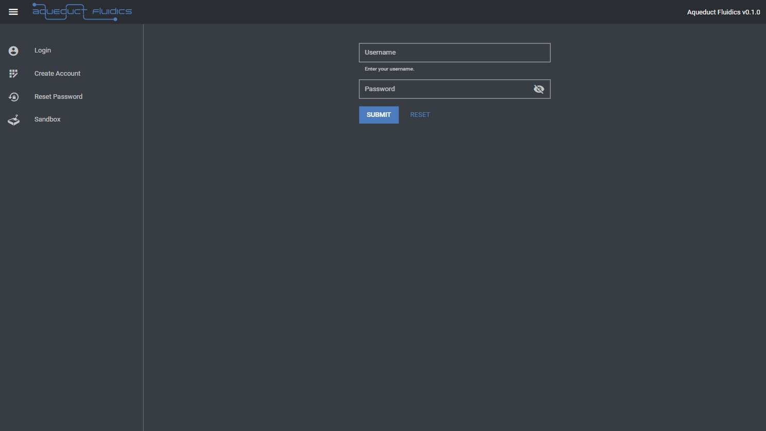This screenshot has height=431, width=766.
Task: Click the Aqueduct Fluidics logo
Action: coord(82,11)
